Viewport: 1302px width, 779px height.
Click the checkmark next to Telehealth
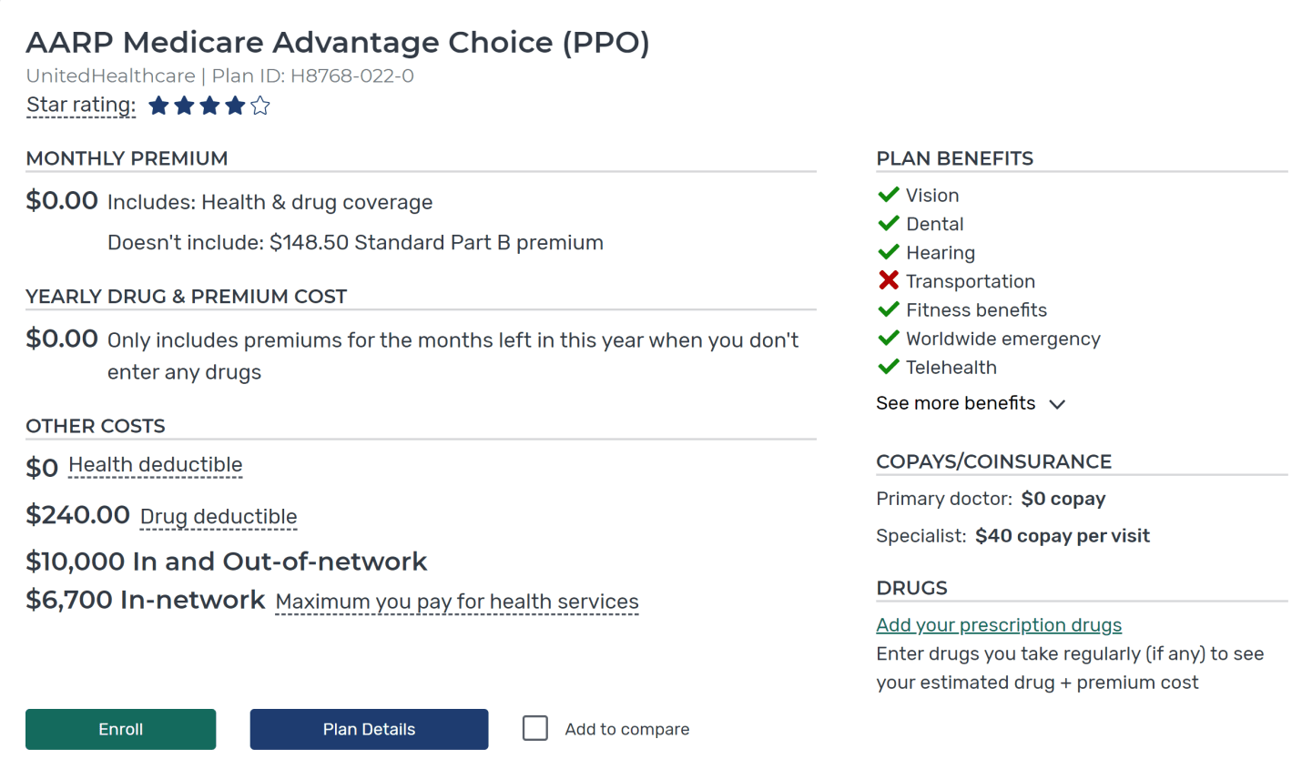(889, 367)
